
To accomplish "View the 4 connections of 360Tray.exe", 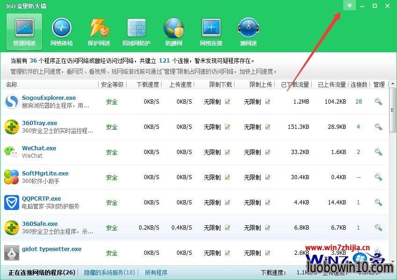I will coord(358,127).
